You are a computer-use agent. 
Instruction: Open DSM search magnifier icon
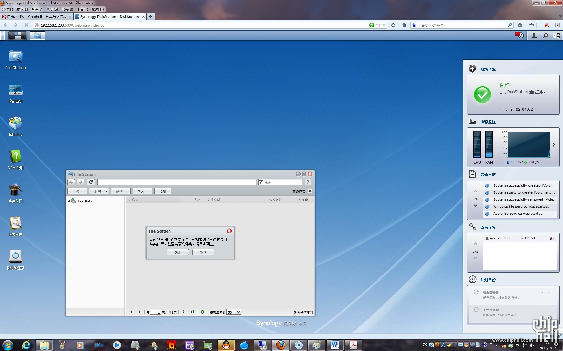(x=545, y=36)
